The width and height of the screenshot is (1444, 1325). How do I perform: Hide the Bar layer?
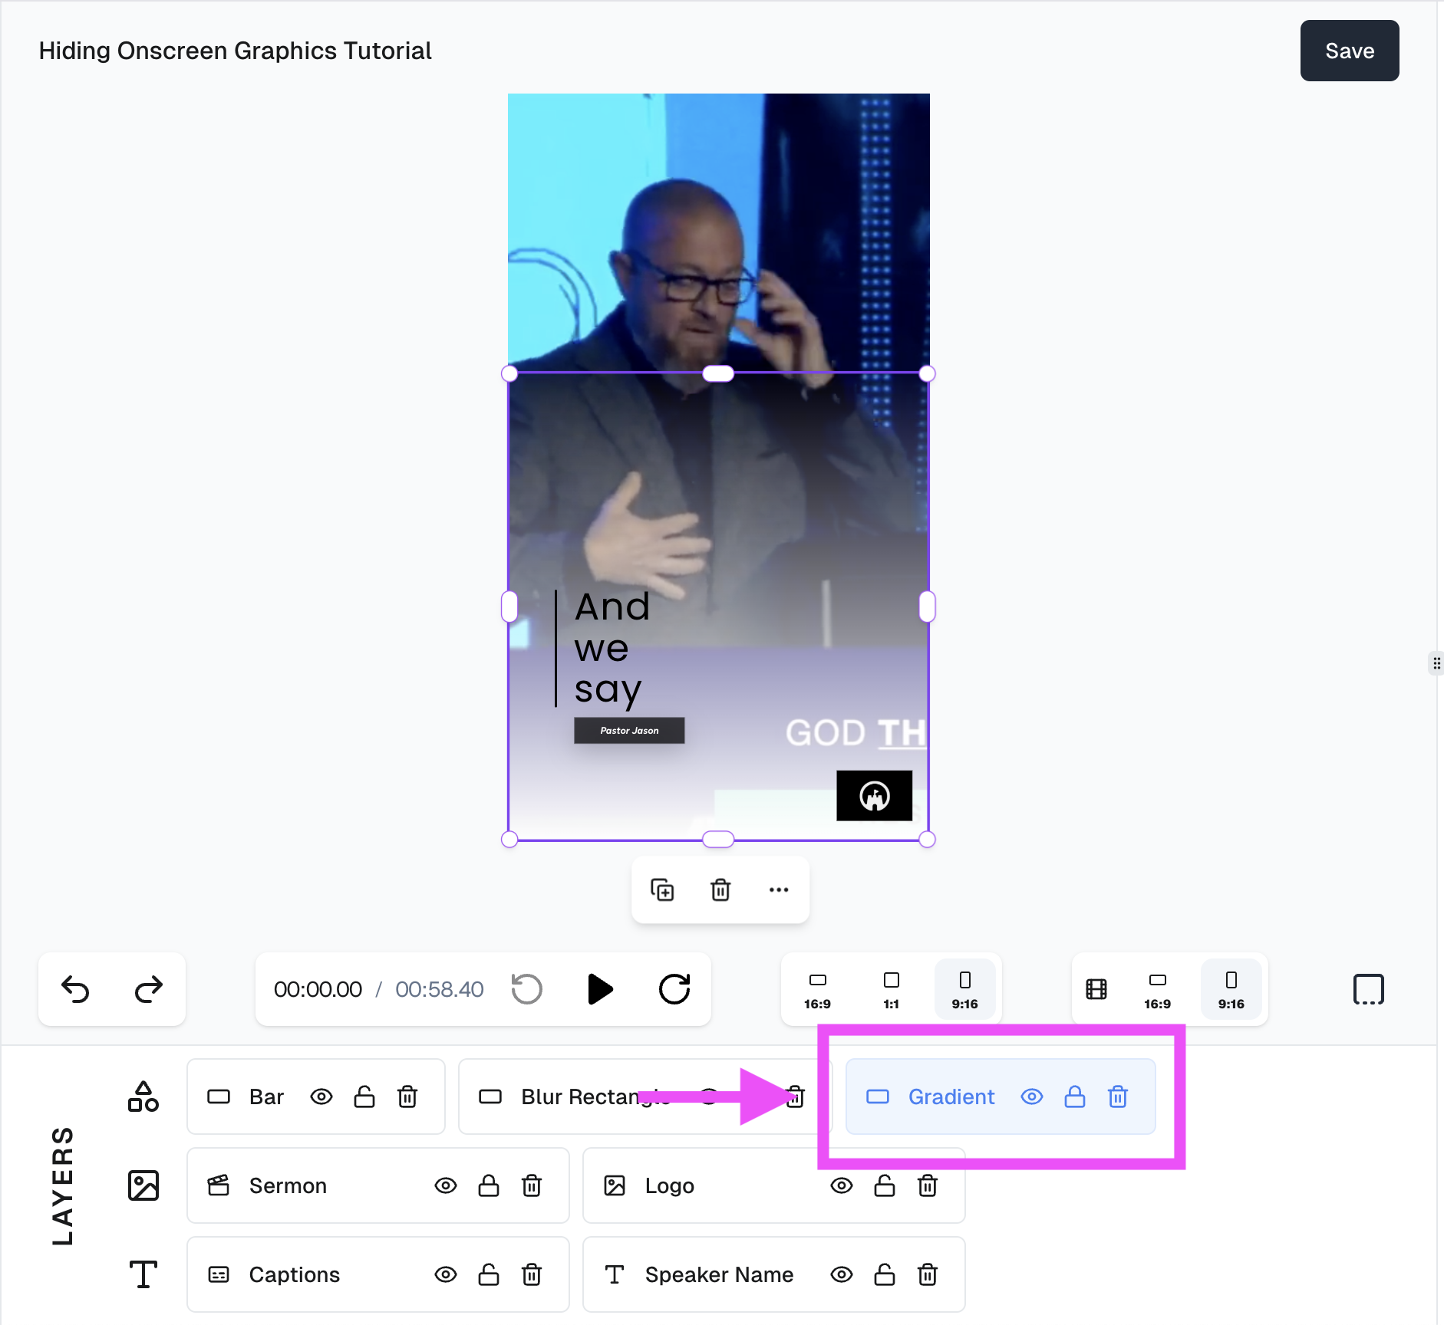(x=321, y=1096)
